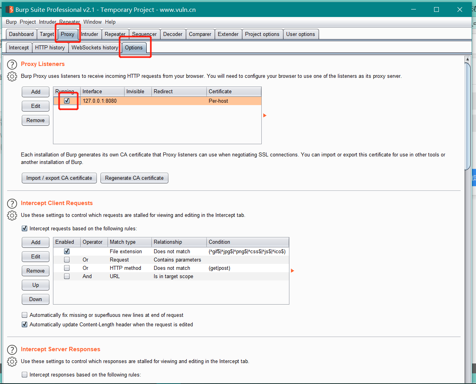Screen dimensions: 476x384
Task: Select the Per-host certificate cell
Action: (x=234, y=101)
